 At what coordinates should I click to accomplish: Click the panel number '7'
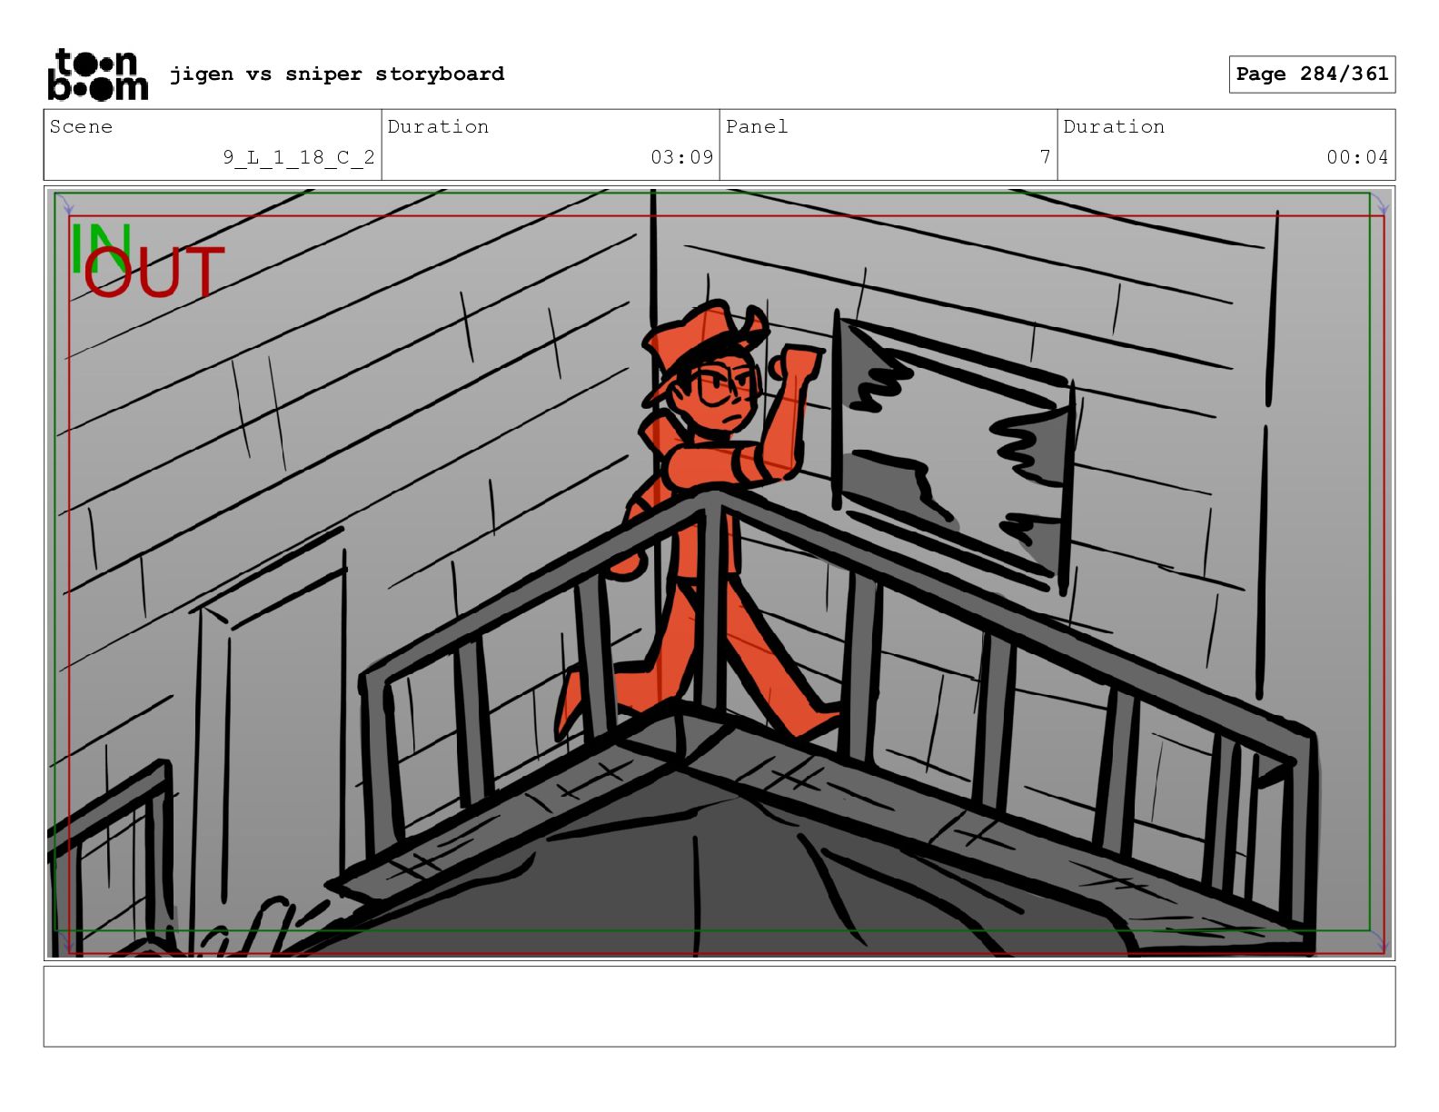[1046, 157]
